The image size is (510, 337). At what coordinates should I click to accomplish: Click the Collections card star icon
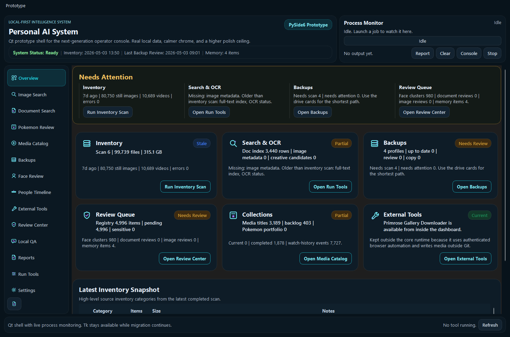pyautogui.click(x=233, y=215)
